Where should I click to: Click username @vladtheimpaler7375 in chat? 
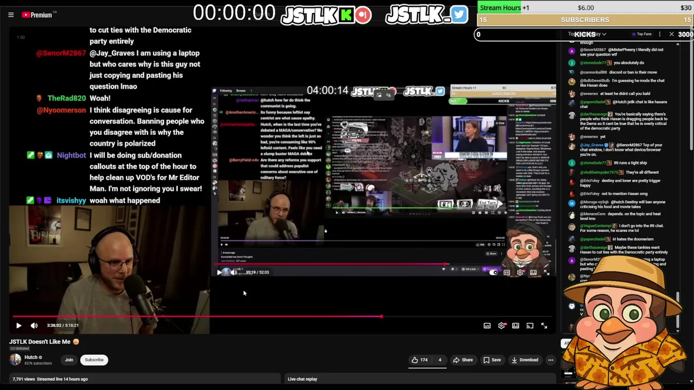(x=599, y=172)
